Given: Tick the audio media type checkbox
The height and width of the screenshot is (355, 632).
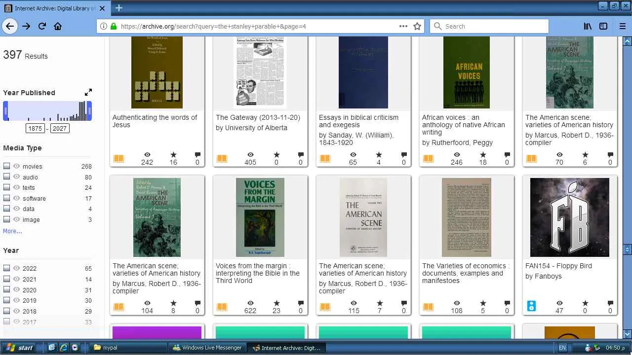Looking at the screenshot, I should pos(6,177).
